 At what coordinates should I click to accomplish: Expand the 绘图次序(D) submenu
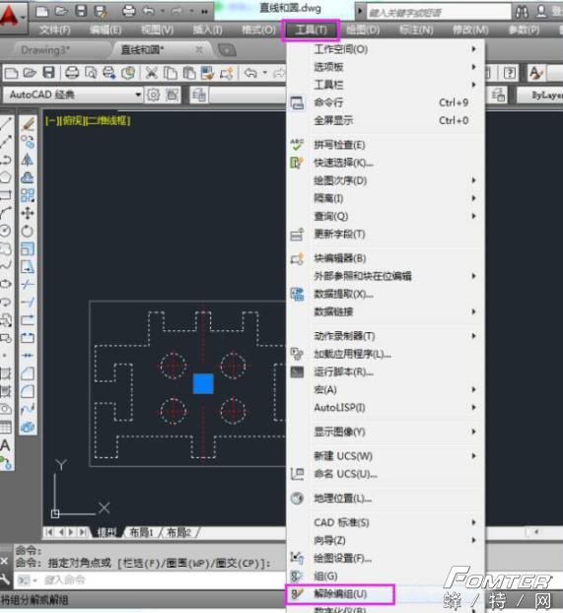(386, 180)
